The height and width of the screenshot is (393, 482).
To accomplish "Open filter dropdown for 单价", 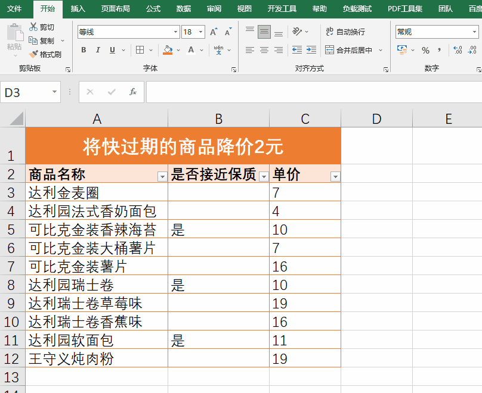I will pyautogui.click(x=335, y=176).
